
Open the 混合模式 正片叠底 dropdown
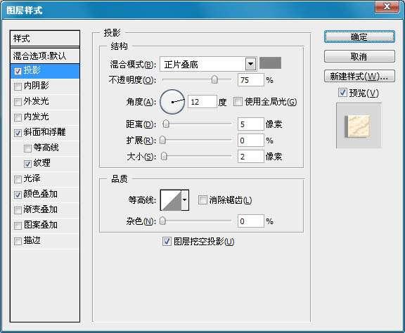250,64
